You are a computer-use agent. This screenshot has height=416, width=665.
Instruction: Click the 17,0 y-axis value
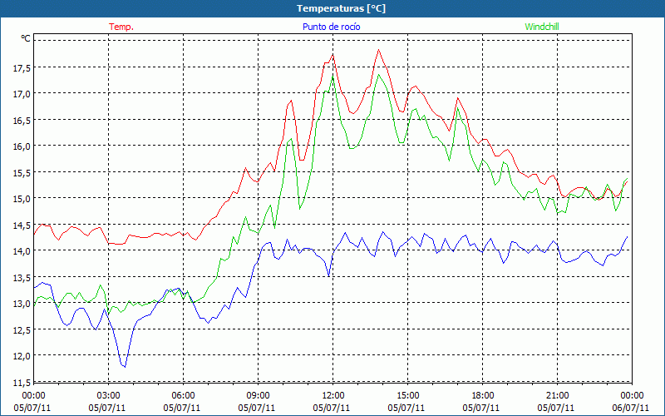22,94
